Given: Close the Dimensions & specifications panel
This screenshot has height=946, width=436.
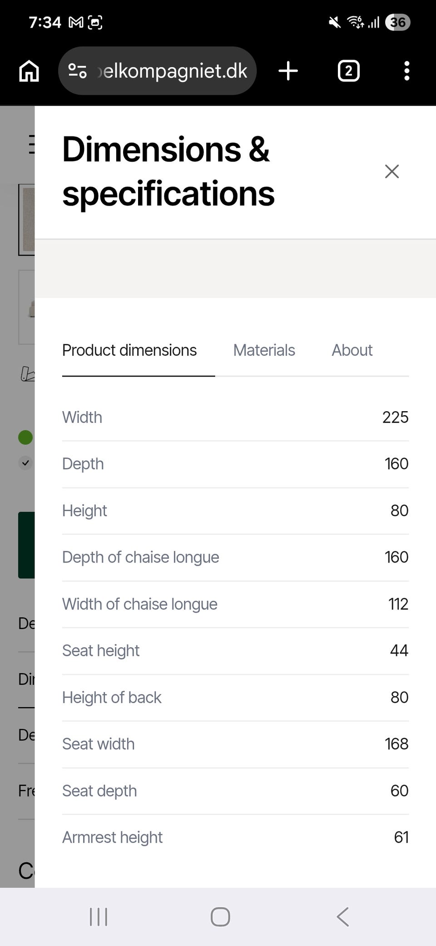Looking at the screenshot, I should (391, 171).
